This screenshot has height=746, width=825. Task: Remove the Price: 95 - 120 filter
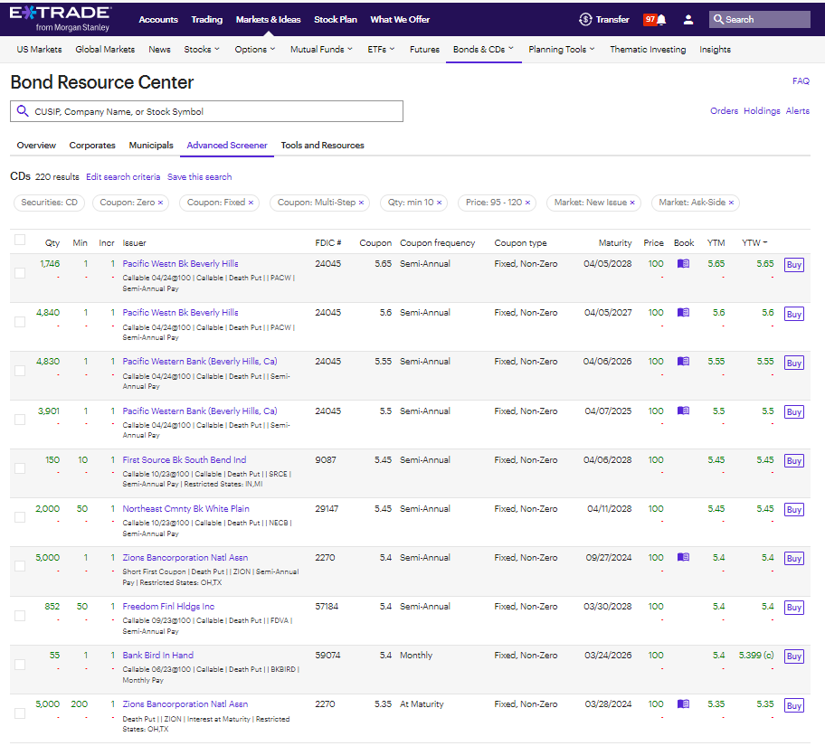527,203
